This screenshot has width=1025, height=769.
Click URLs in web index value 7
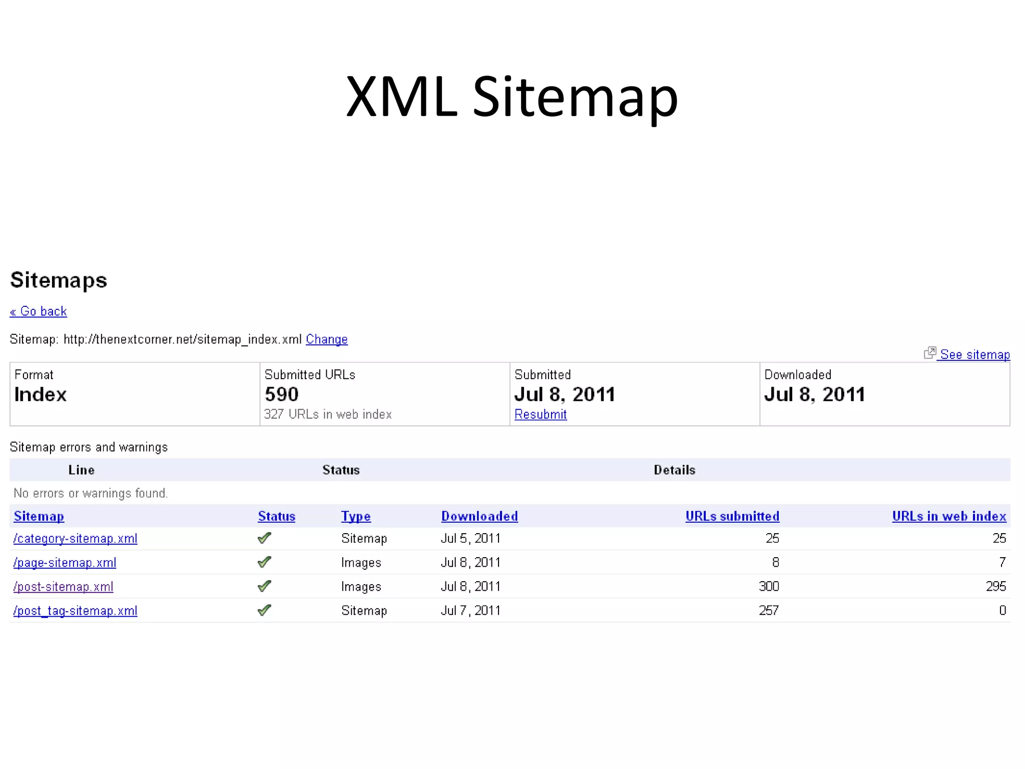point(1002,562)
